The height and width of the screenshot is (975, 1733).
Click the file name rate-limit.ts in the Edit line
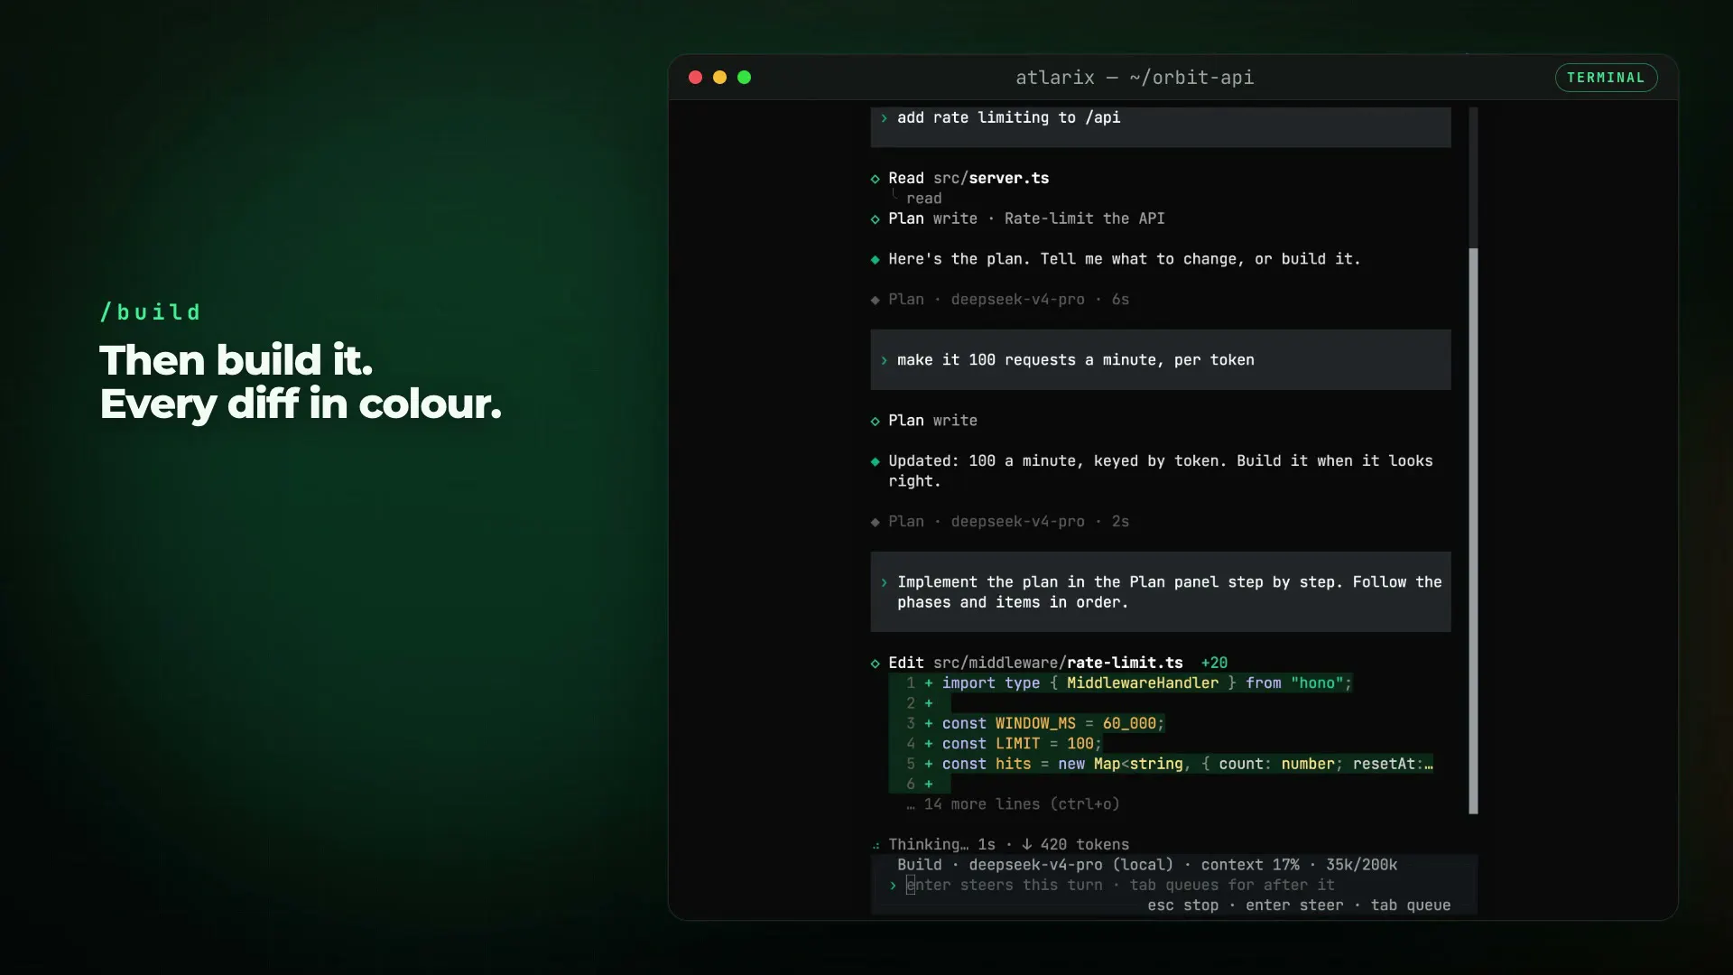(x=1125, y=663)
